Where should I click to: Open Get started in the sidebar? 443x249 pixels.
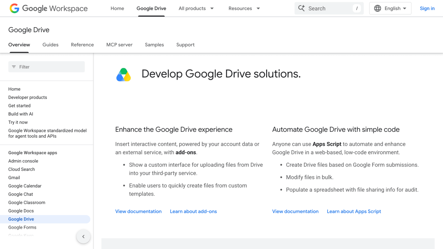click(20, 106)
